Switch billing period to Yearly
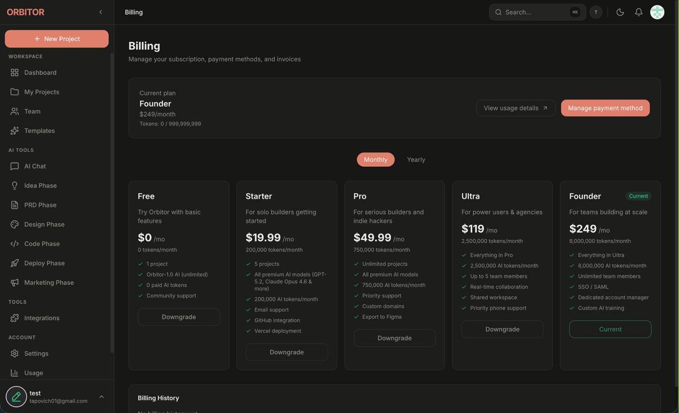This screenshot has height=413, width=679. [x=416, y=160]
